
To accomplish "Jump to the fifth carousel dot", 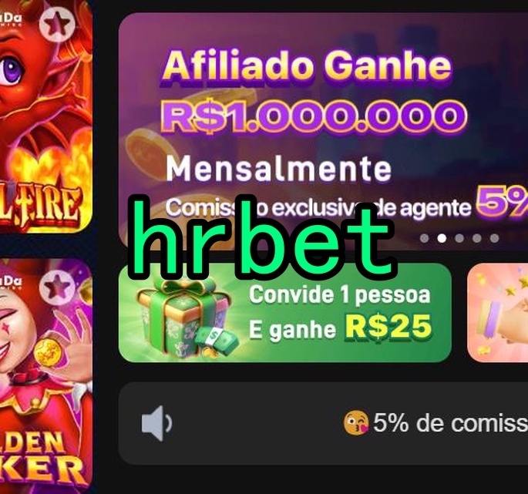I will tap(494, 238).
